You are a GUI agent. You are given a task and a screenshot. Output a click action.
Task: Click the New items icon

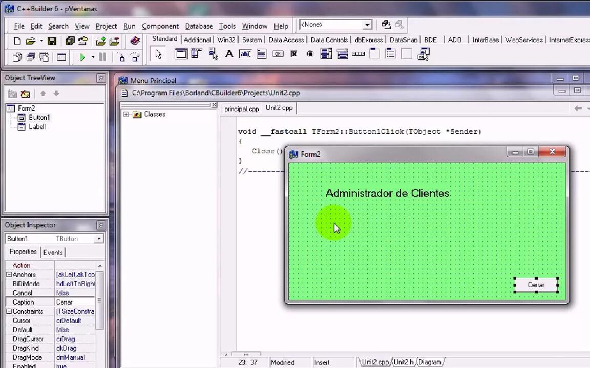16,41
